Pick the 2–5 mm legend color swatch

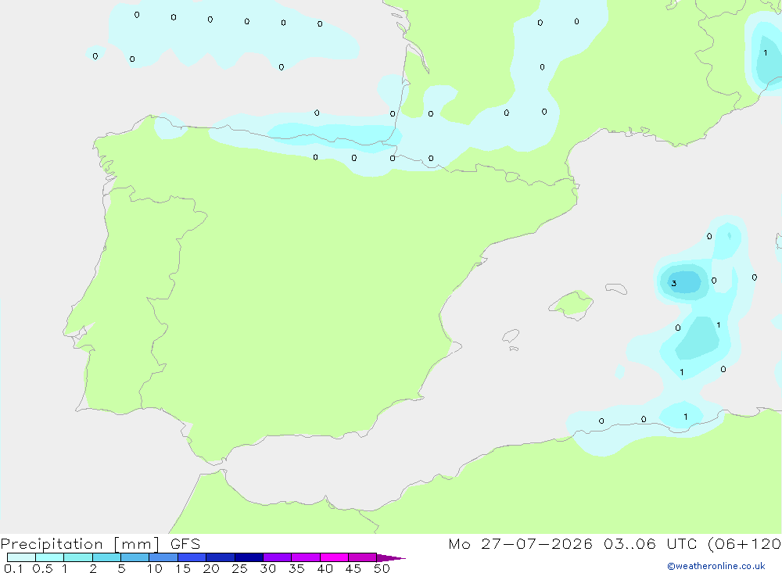pos(106,557)
